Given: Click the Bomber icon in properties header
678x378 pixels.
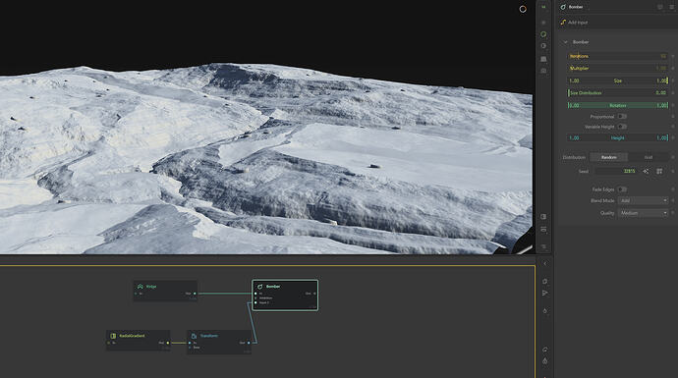Looking at the screenshot, I should click(x=563, y=7).
